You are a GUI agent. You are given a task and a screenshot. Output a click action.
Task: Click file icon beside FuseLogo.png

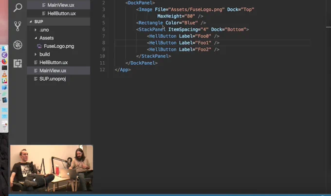pyautogui.click(x=39, y=46)
